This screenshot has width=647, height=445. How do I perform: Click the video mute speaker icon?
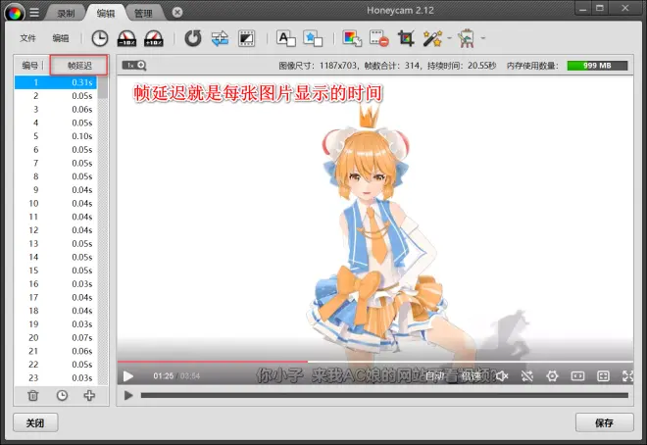point(502,376)
